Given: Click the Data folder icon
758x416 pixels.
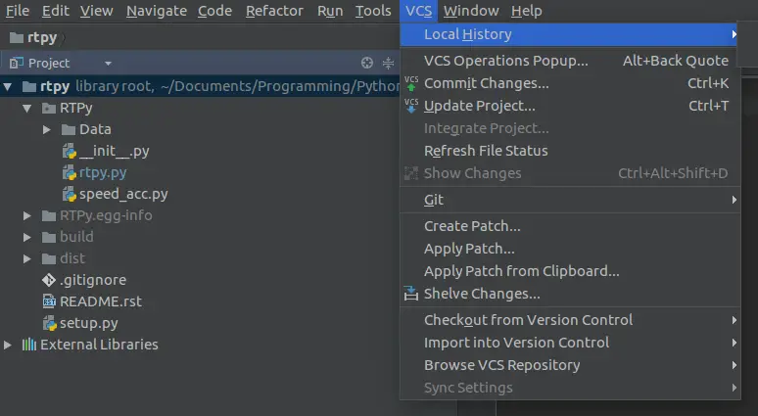Looking at the screenshot, I should pos(69,129).
